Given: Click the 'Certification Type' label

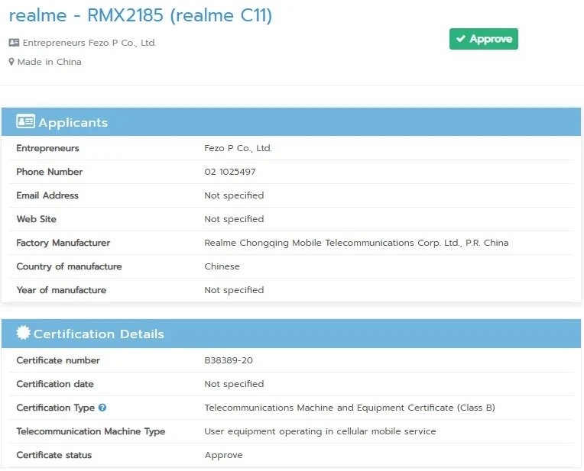Looking at the screenshot, I should pos(56,408).
